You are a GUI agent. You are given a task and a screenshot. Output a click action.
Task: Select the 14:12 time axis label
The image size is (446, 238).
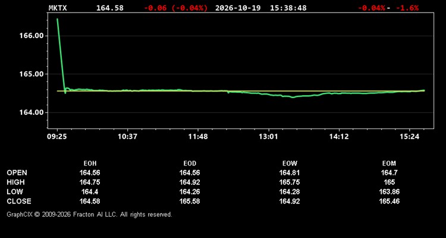click(339, 137)
